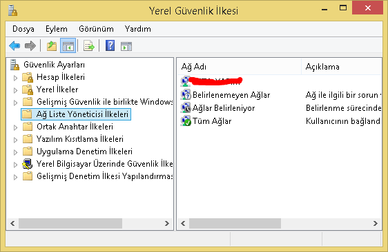Expand Gelişmiş Denetim İlkesi Yapılandırması node

(15, 177)
